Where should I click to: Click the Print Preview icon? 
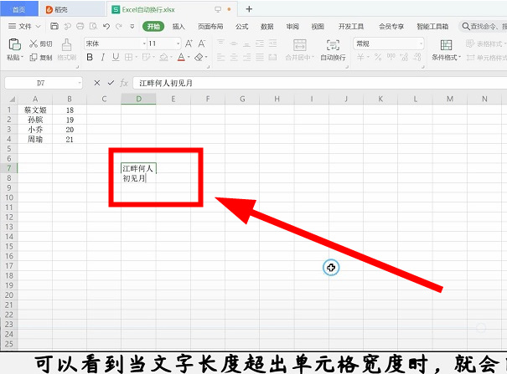point(93,26)
